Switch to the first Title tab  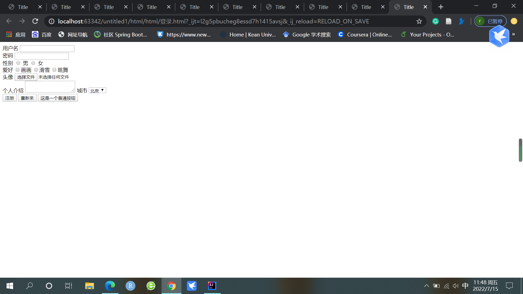[23, 7]
